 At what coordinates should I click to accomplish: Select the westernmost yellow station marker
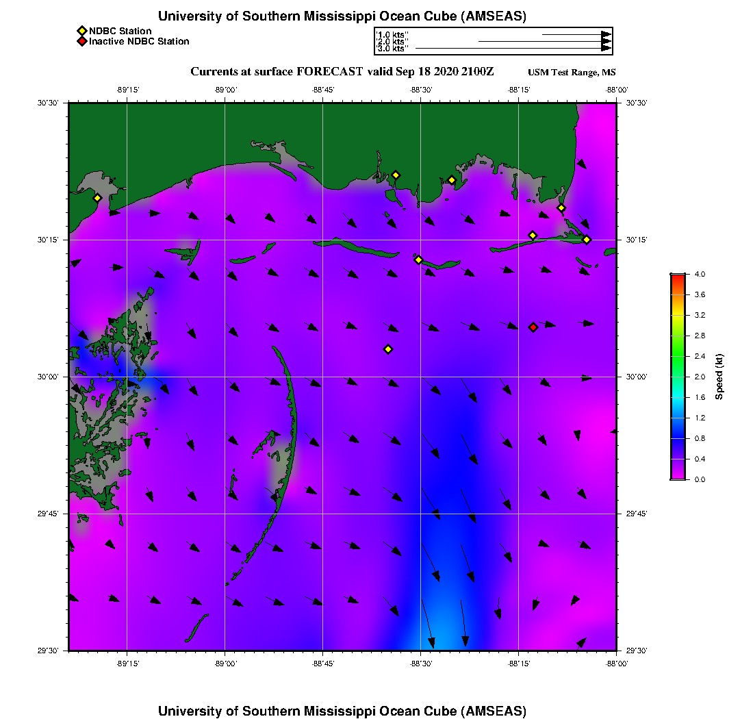point(97,198)
